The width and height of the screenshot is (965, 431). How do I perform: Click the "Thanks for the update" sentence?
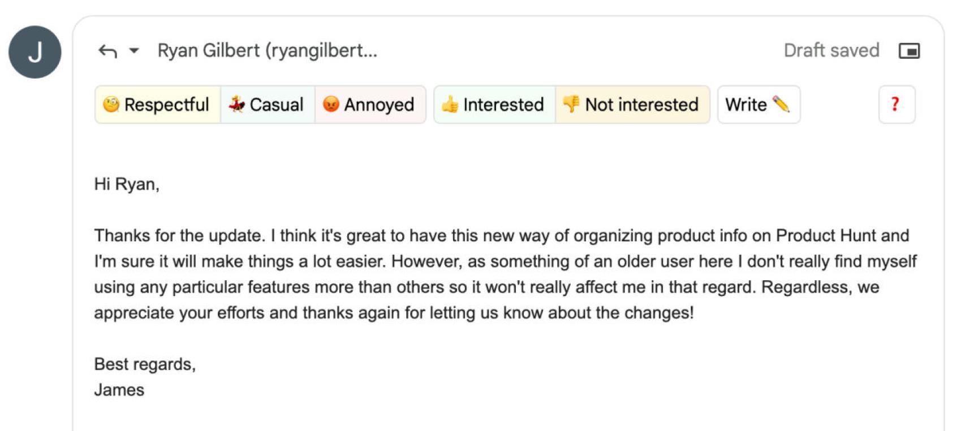[179, 236]
